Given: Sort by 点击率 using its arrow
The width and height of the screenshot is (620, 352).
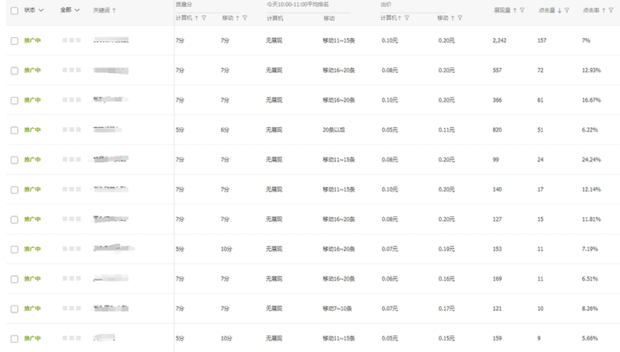Looking at the screenshot, I should 603,10.
